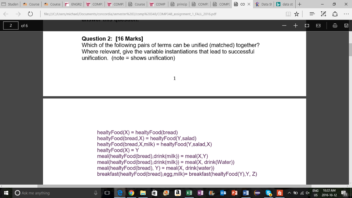
Task: Open PowerPoint from taskbar
Action: pos(234,193)
